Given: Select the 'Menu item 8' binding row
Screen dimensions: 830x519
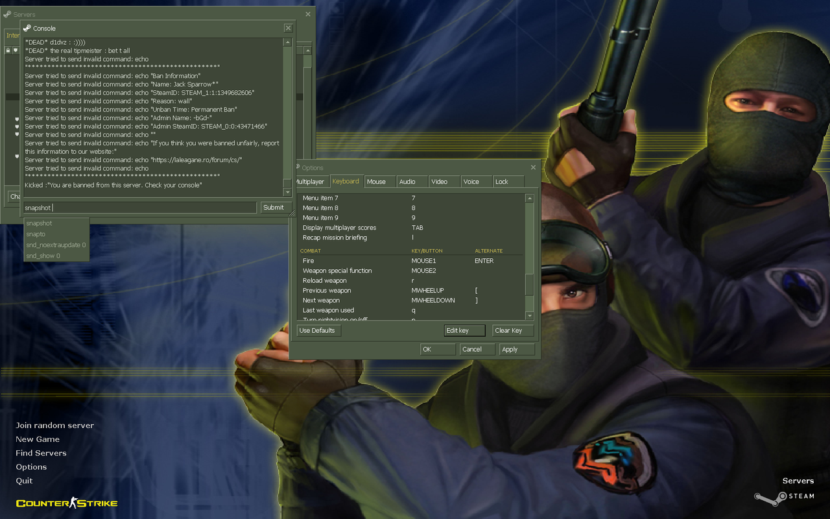Looking at the screenshot, I should coord(410,208).
